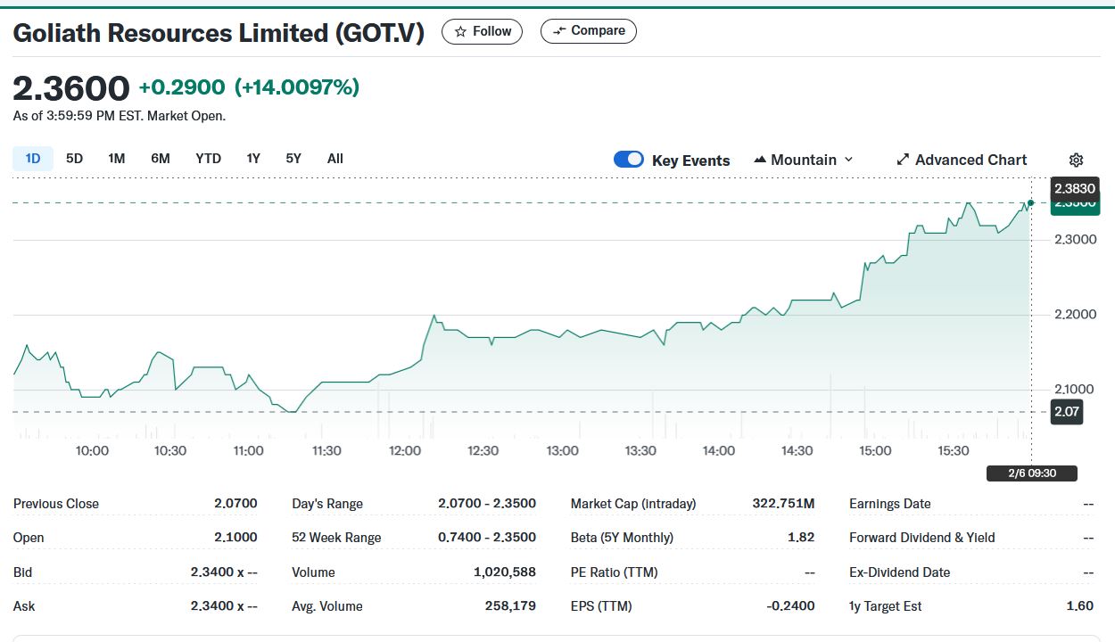Click the star icon in Follow button

(460, 31)
